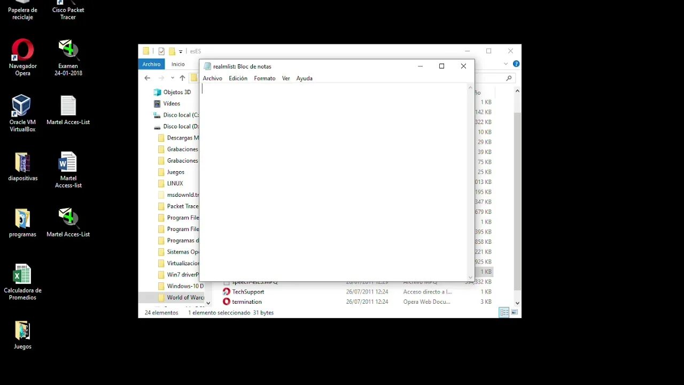The width and height of the screenshot is (684, 385).
Task: Open Disco local (C:) in tree
Action: 175,115
